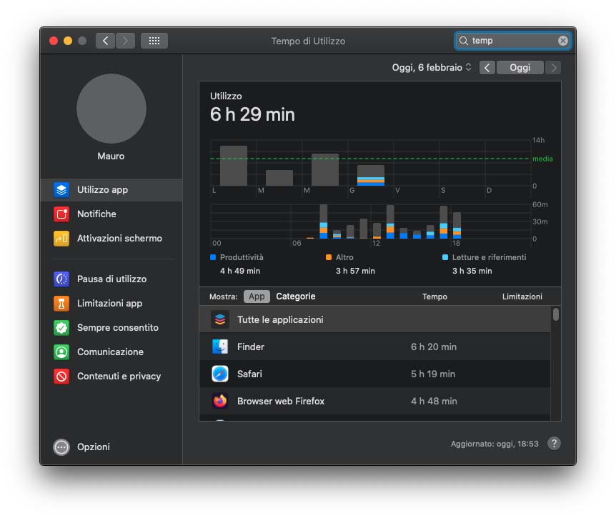Sort by Tempo column header

click(x=434, y=297)
